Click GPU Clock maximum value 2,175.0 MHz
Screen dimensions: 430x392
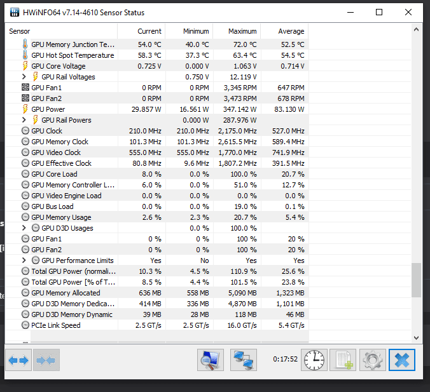click(237, 131)
